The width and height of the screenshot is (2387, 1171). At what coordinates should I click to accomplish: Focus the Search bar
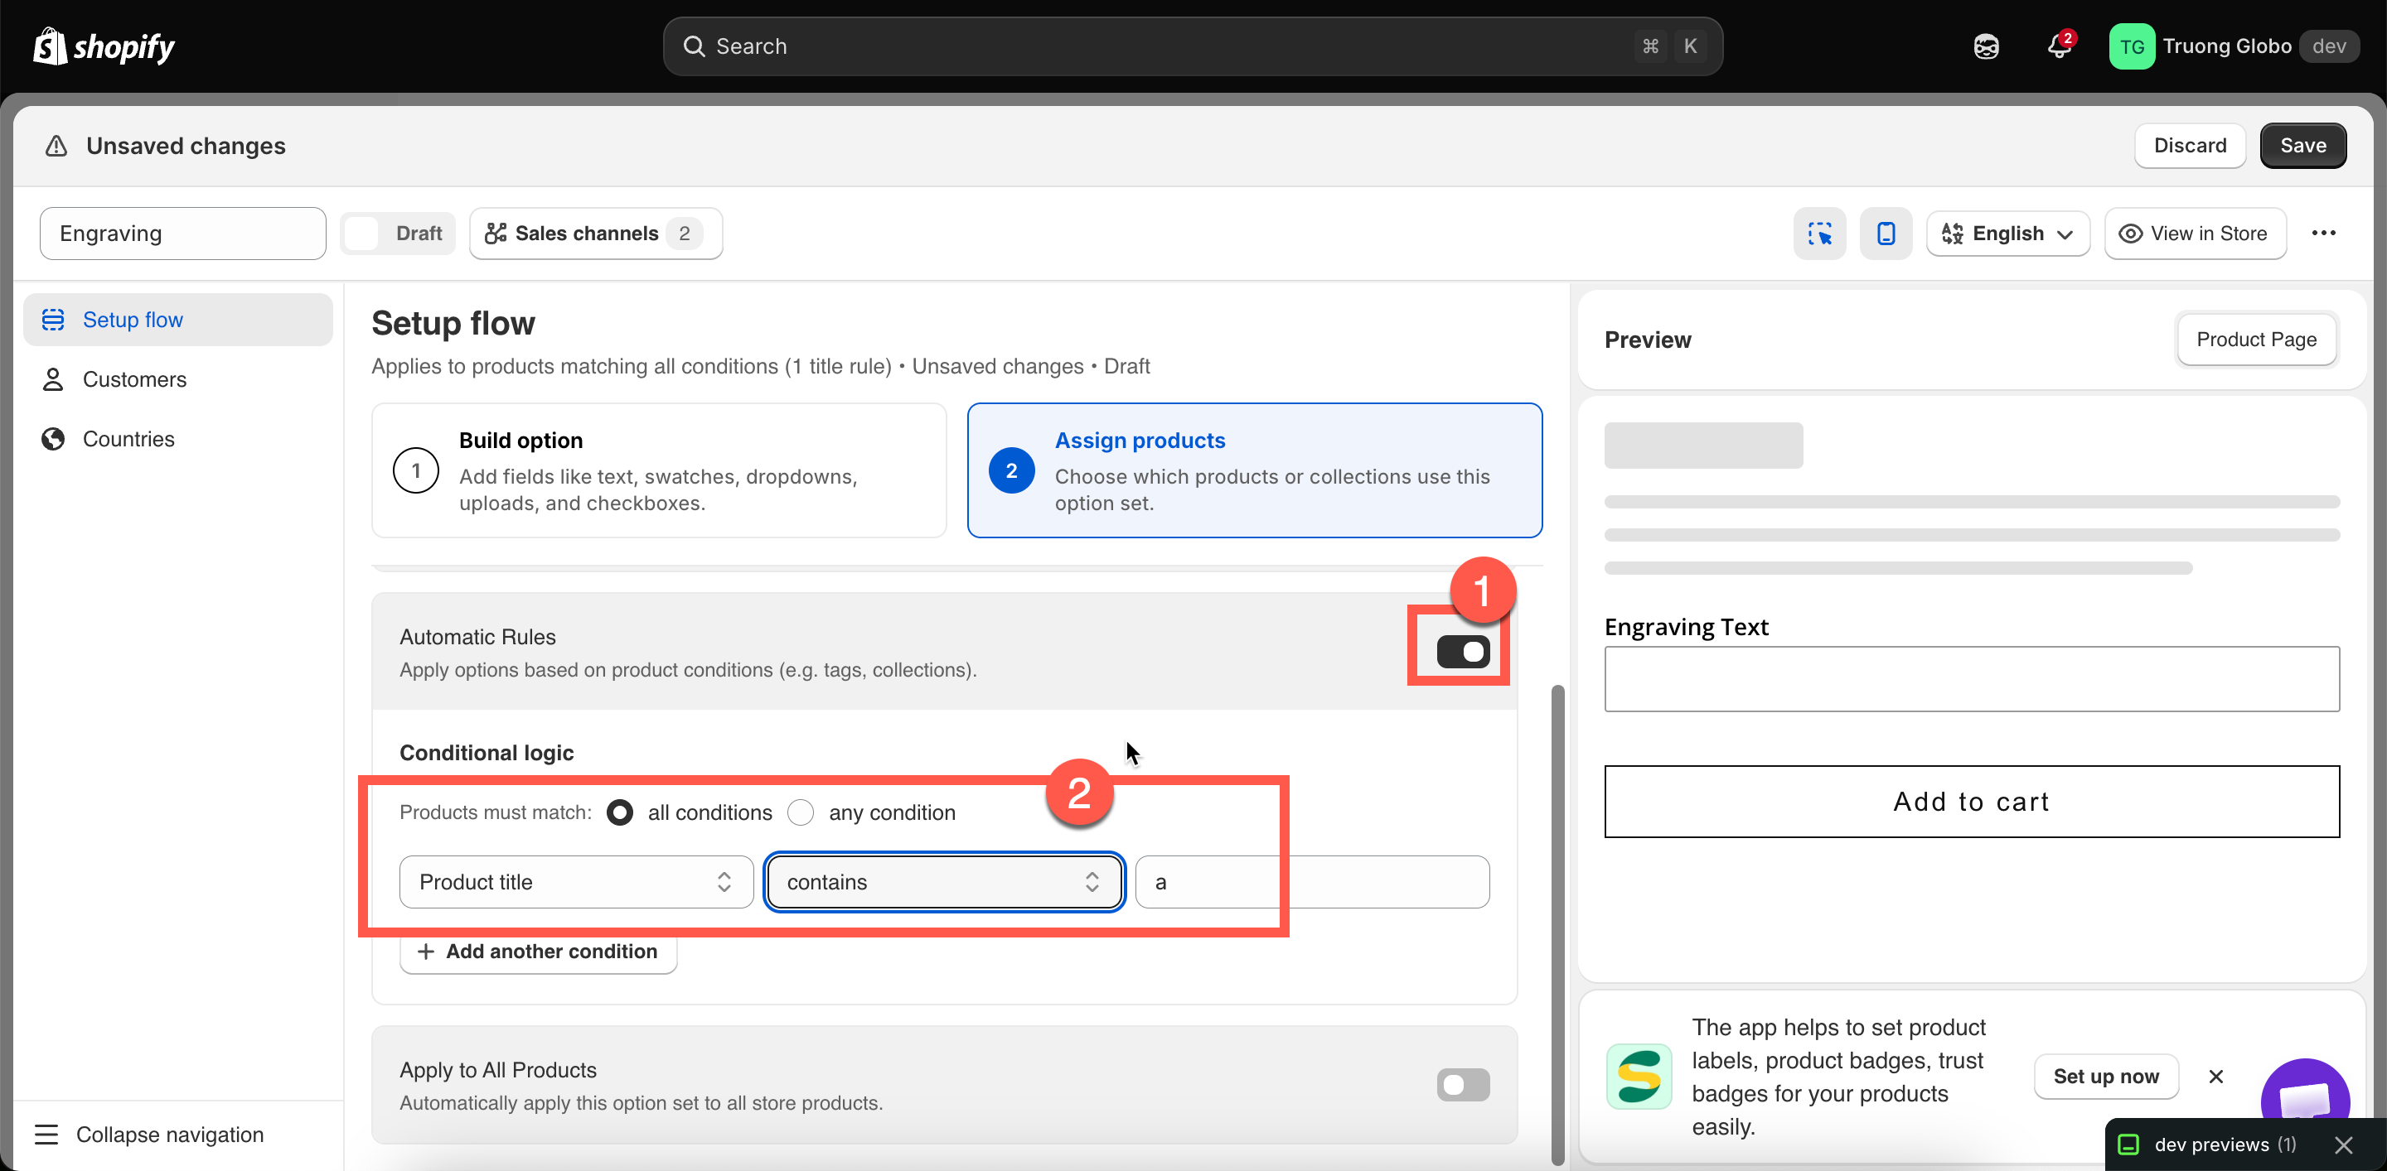click(1193, 46)
